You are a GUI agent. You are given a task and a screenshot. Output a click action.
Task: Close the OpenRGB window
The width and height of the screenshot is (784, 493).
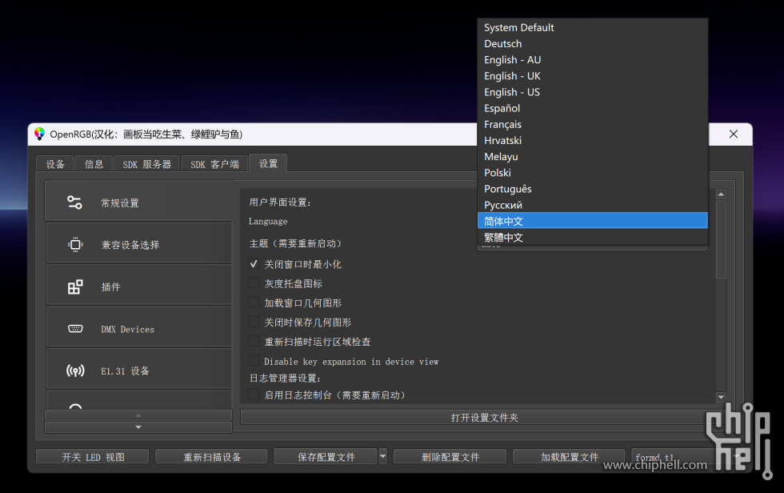point(734,134)
